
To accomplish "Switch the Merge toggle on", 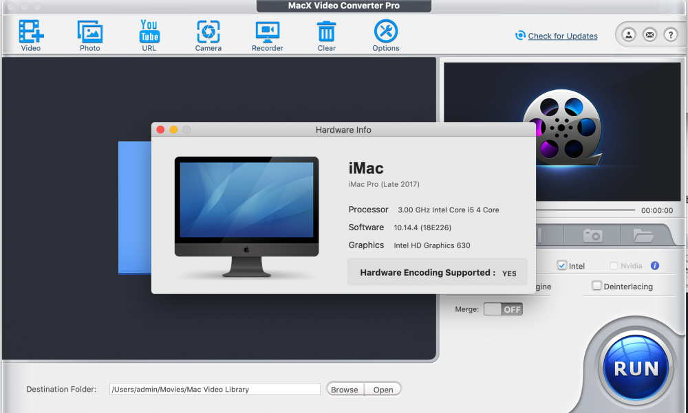I will [503, 309].
